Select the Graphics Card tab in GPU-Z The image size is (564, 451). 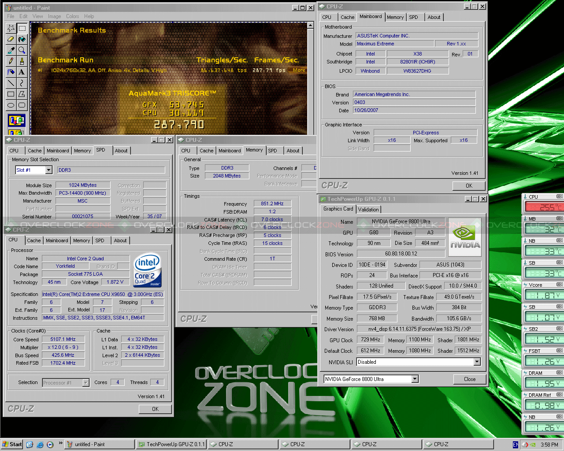tap(338, 209)
